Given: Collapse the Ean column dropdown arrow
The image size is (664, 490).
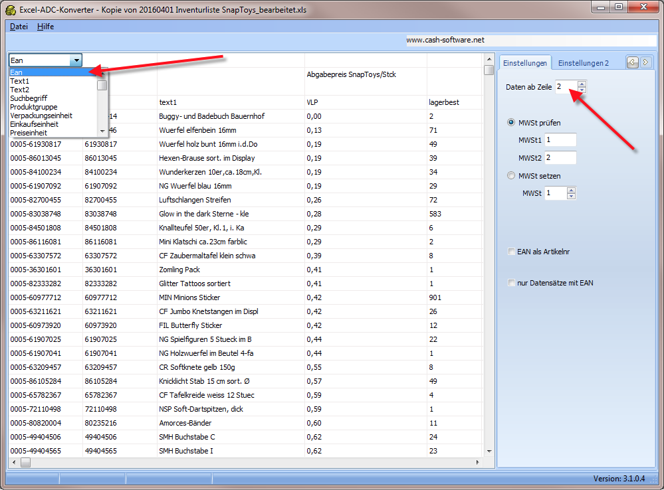Looking at the screenshot, I should click(x=76, y=60).
